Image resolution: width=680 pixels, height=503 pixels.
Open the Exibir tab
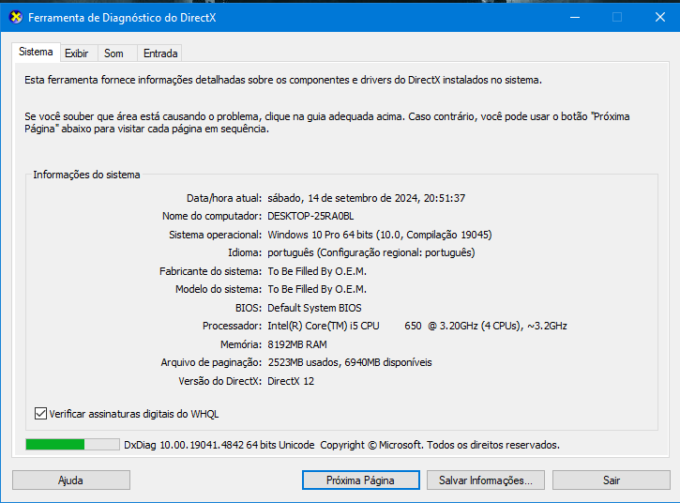(x=77, y=53)
